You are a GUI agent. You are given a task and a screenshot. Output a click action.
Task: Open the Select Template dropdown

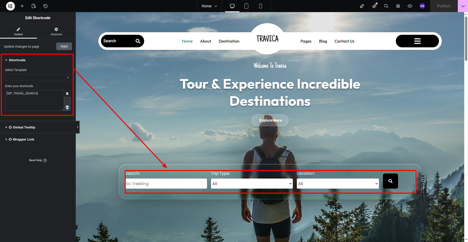(x=38, y=78)
